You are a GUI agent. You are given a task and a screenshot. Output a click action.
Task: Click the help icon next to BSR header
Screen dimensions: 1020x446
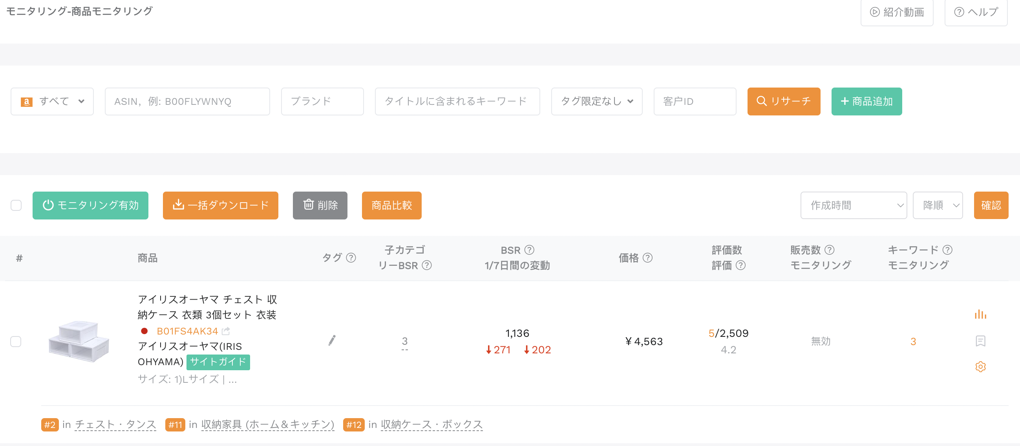click(x=529, y=250)
